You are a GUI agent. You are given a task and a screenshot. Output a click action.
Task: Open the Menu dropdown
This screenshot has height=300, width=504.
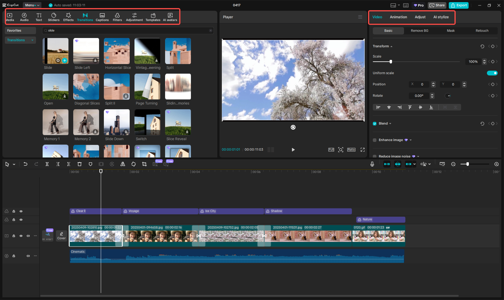(x=32, y=5)
